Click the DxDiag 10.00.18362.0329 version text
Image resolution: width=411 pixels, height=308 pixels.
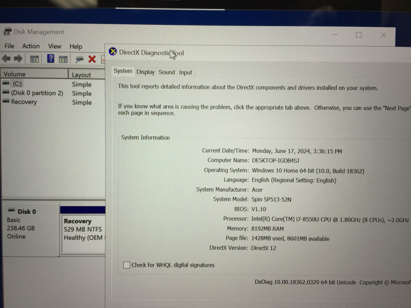(x=305, y=282)
